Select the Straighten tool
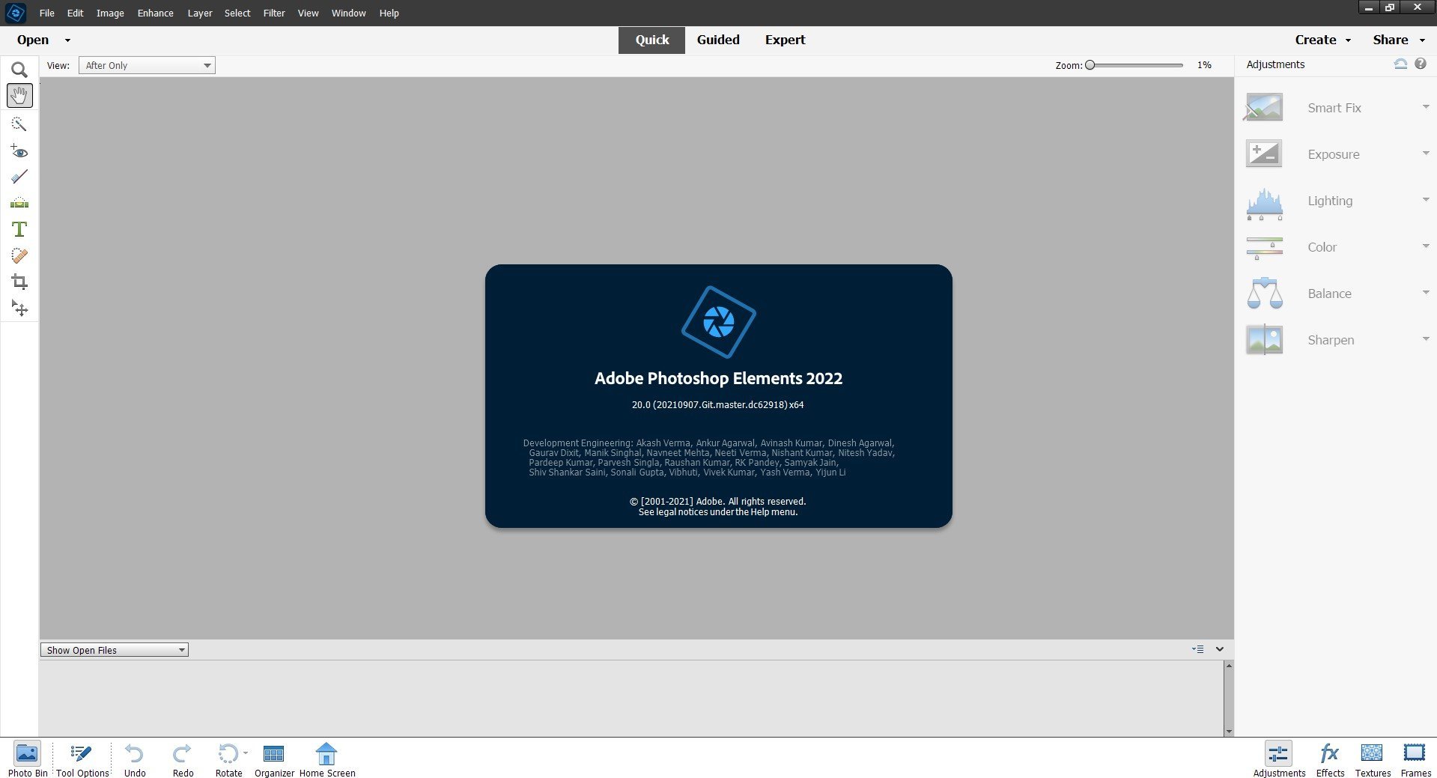 pyautogui.click(x=19, y=203)
